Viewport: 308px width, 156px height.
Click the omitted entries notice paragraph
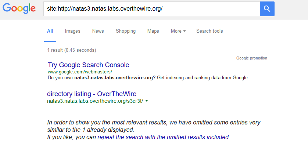coord(154,130)
